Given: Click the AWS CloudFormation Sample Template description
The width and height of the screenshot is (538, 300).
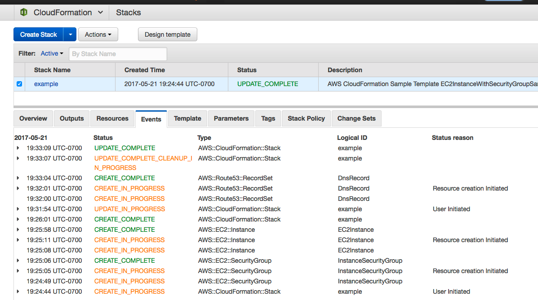Looking at the screenshot, I should [x=432, y=84].
